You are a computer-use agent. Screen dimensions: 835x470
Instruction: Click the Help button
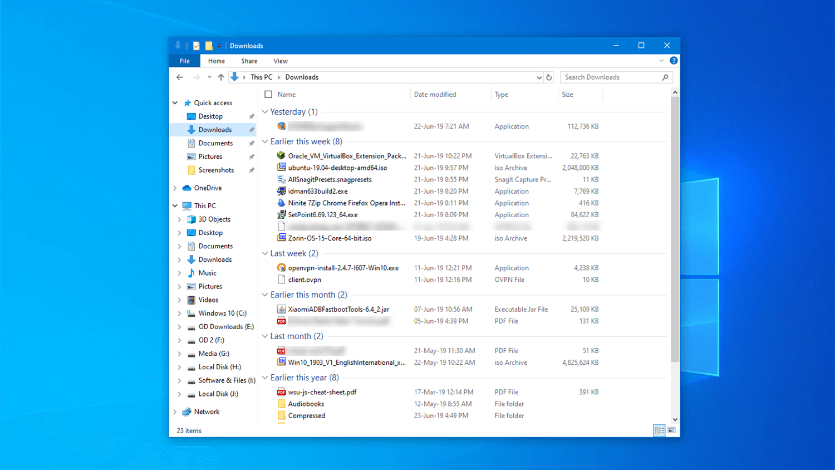tap(674, 61)
